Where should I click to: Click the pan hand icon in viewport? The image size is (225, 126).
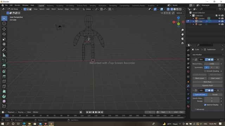point(182,34)
